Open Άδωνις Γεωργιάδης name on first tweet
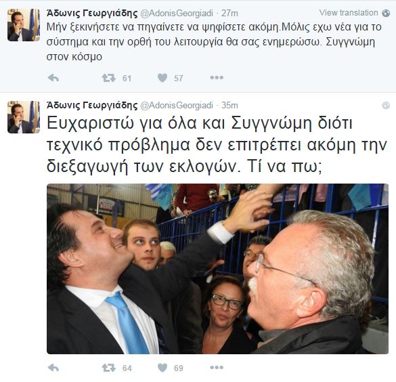The image size is (396, 382). [x=92, y=13]
